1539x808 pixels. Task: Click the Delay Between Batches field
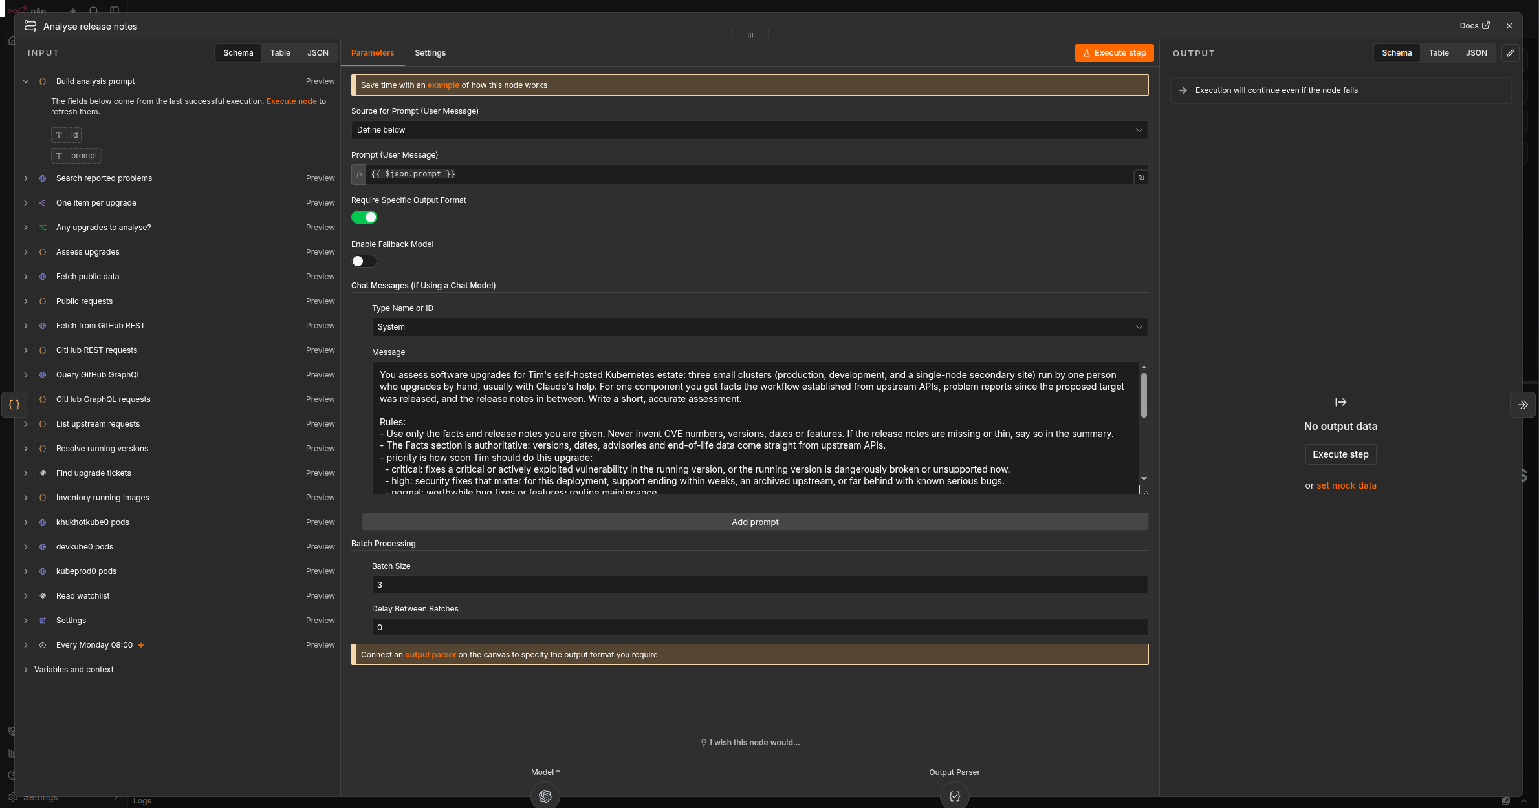pos(760,628)
